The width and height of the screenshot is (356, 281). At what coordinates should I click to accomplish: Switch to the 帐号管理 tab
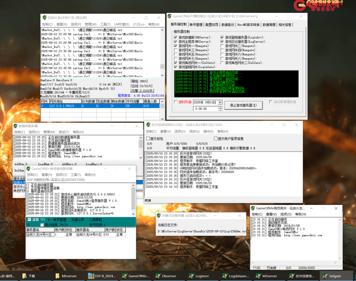[196, 25]
